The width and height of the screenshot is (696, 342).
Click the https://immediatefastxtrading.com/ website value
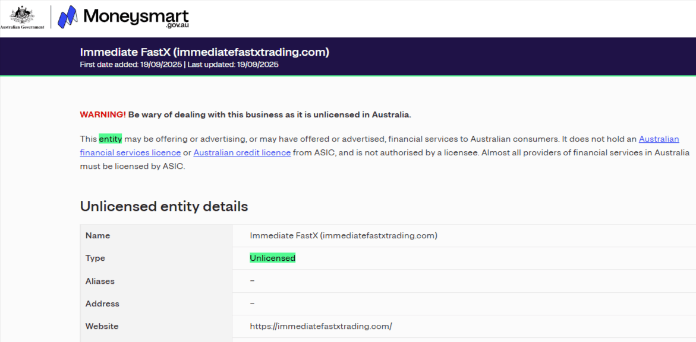(x=321, y=327)
